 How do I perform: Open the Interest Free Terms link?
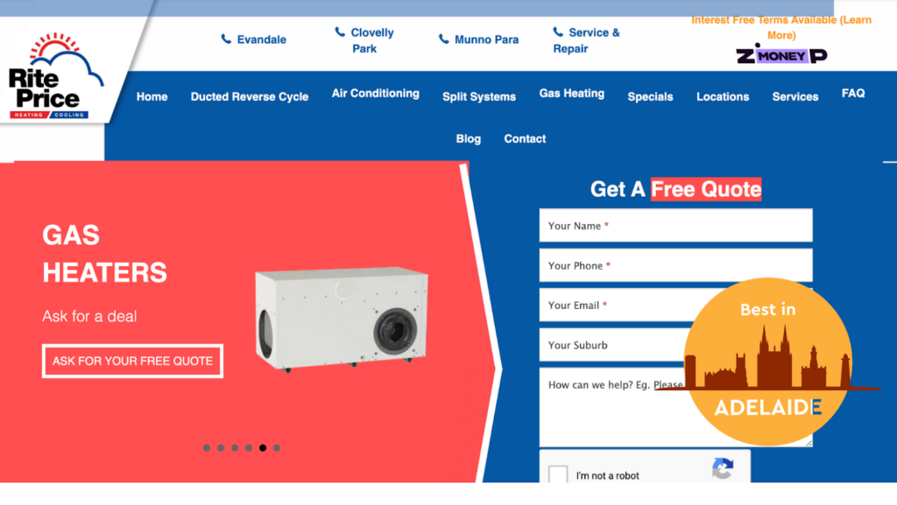click(x=781, y=27)
